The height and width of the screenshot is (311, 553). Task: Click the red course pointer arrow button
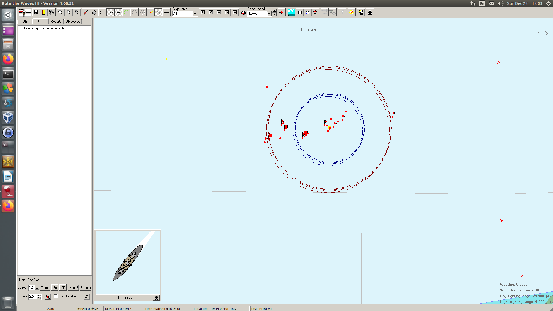click(48, 297)
